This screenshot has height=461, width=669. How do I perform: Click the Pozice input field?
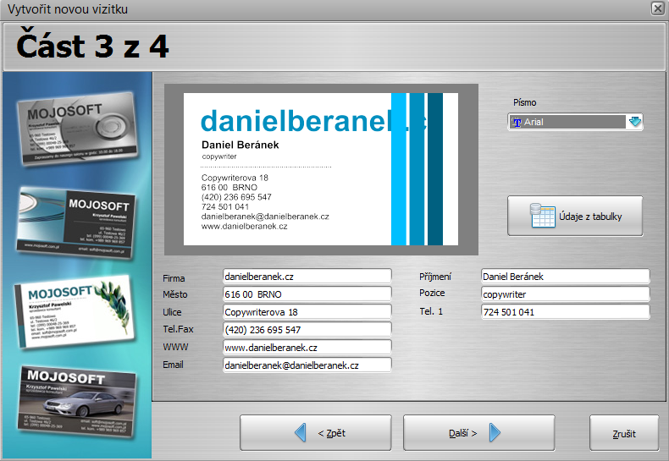[566, 294]
